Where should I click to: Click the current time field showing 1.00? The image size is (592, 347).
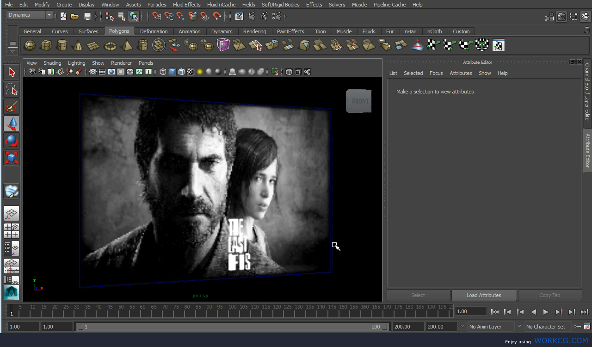coord(471,311)
